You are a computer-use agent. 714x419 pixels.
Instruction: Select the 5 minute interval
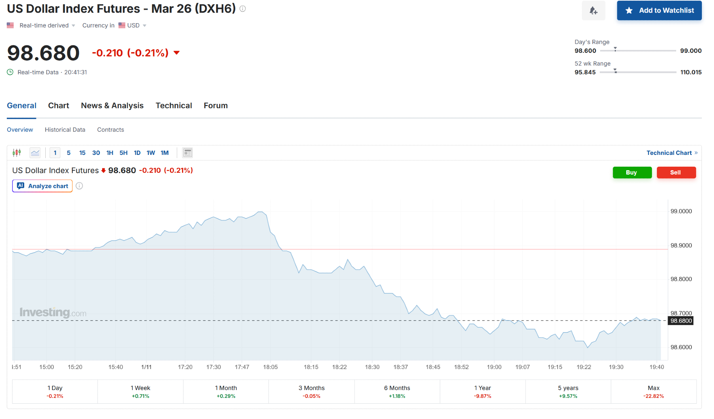pos(69,153)
